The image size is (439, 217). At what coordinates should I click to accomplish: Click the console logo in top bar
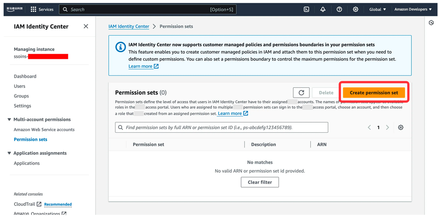[15, 9]
